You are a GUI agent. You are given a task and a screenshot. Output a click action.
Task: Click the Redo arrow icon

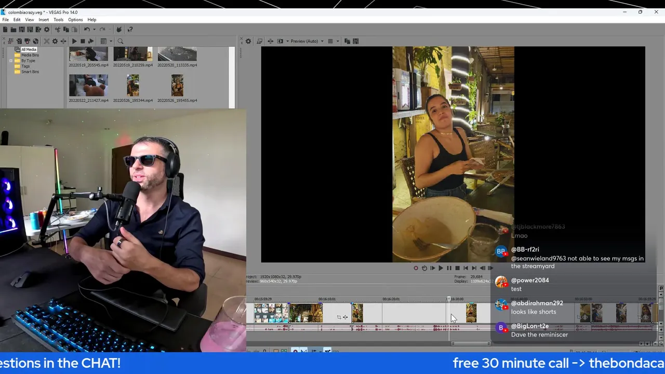[102, 30]
